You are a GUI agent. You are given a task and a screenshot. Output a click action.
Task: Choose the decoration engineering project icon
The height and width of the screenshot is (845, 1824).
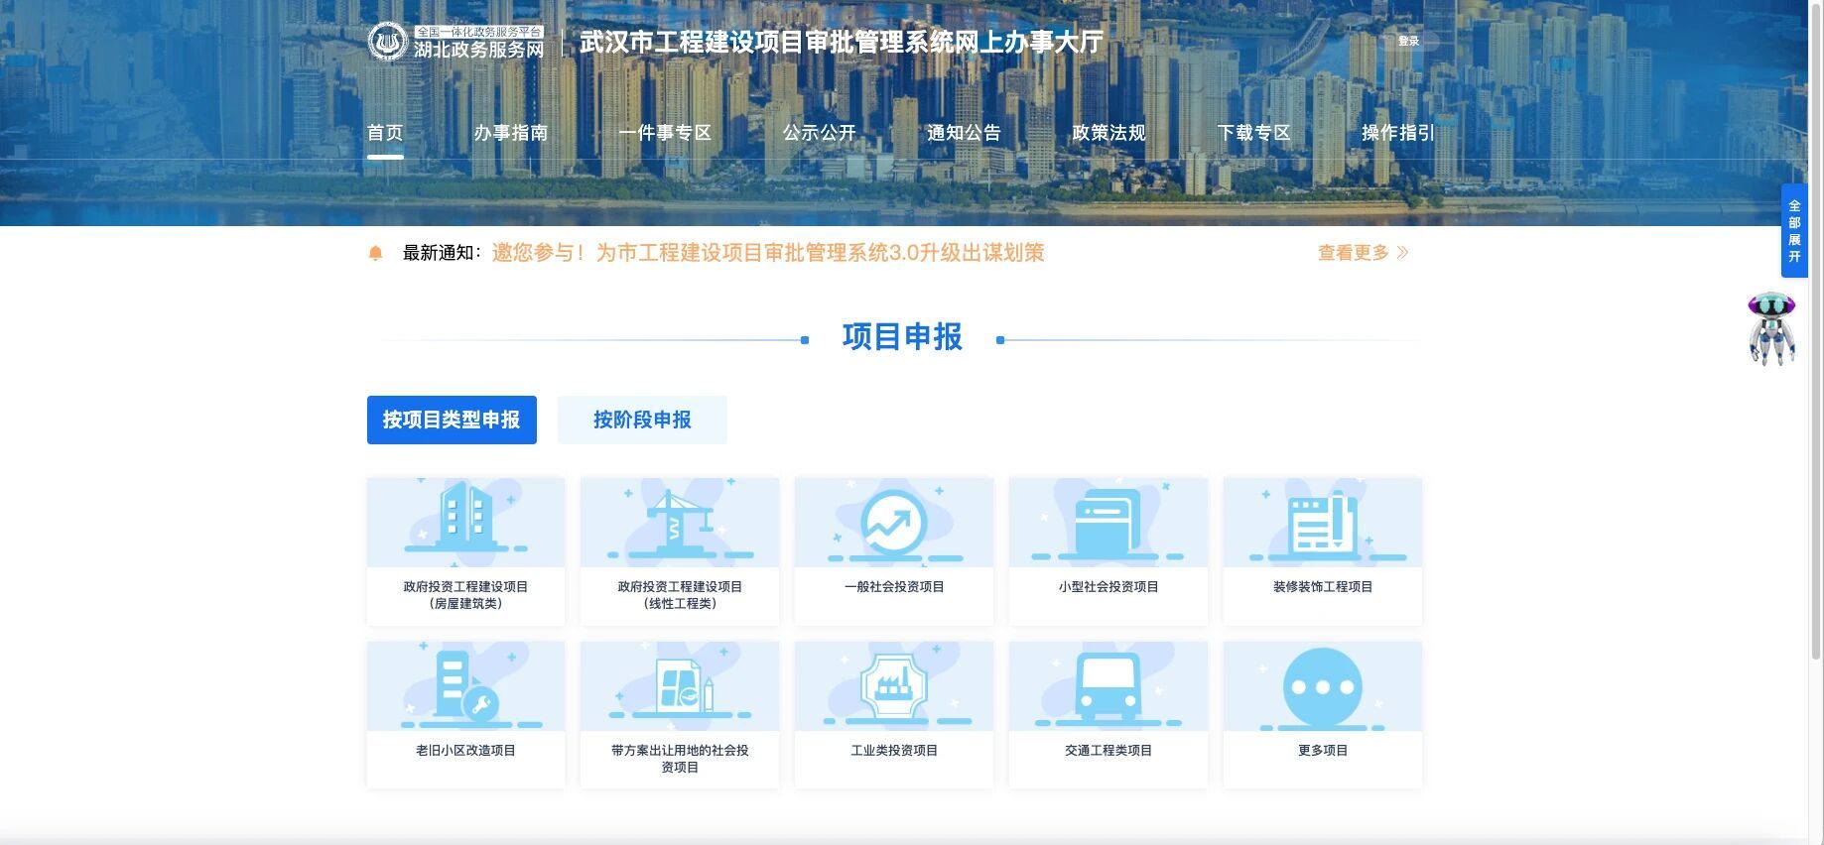pyautogui.click(x=1322, y=523)
